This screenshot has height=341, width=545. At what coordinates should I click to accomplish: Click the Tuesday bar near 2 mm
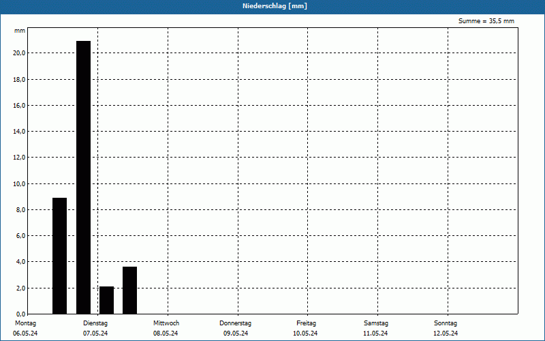(x=106, y=300)
